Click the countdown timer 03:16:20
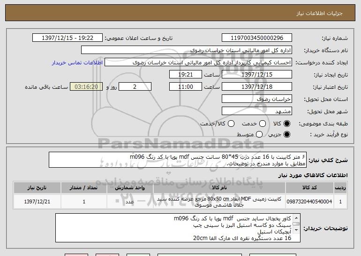 point(86,87)
